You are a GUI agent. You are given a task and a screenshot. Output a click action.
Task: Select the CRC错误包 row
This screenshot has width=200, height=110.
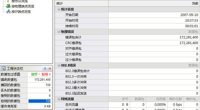(127, 43)
